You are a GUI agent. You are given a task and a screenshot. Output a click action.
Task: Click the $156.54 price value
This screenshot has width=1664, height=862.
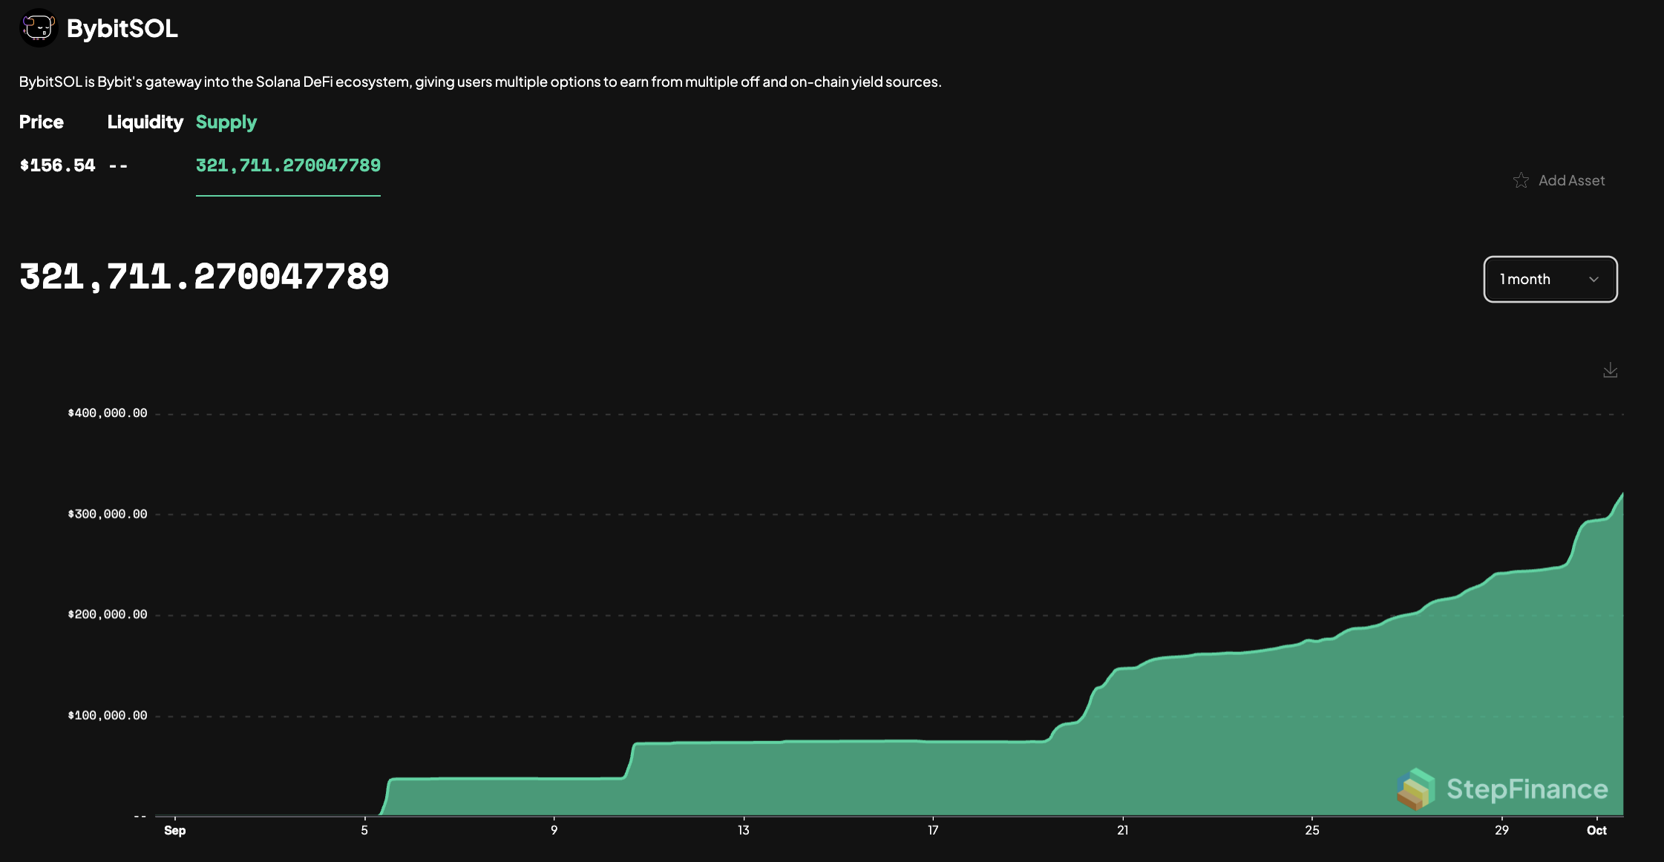click(57, 165)
